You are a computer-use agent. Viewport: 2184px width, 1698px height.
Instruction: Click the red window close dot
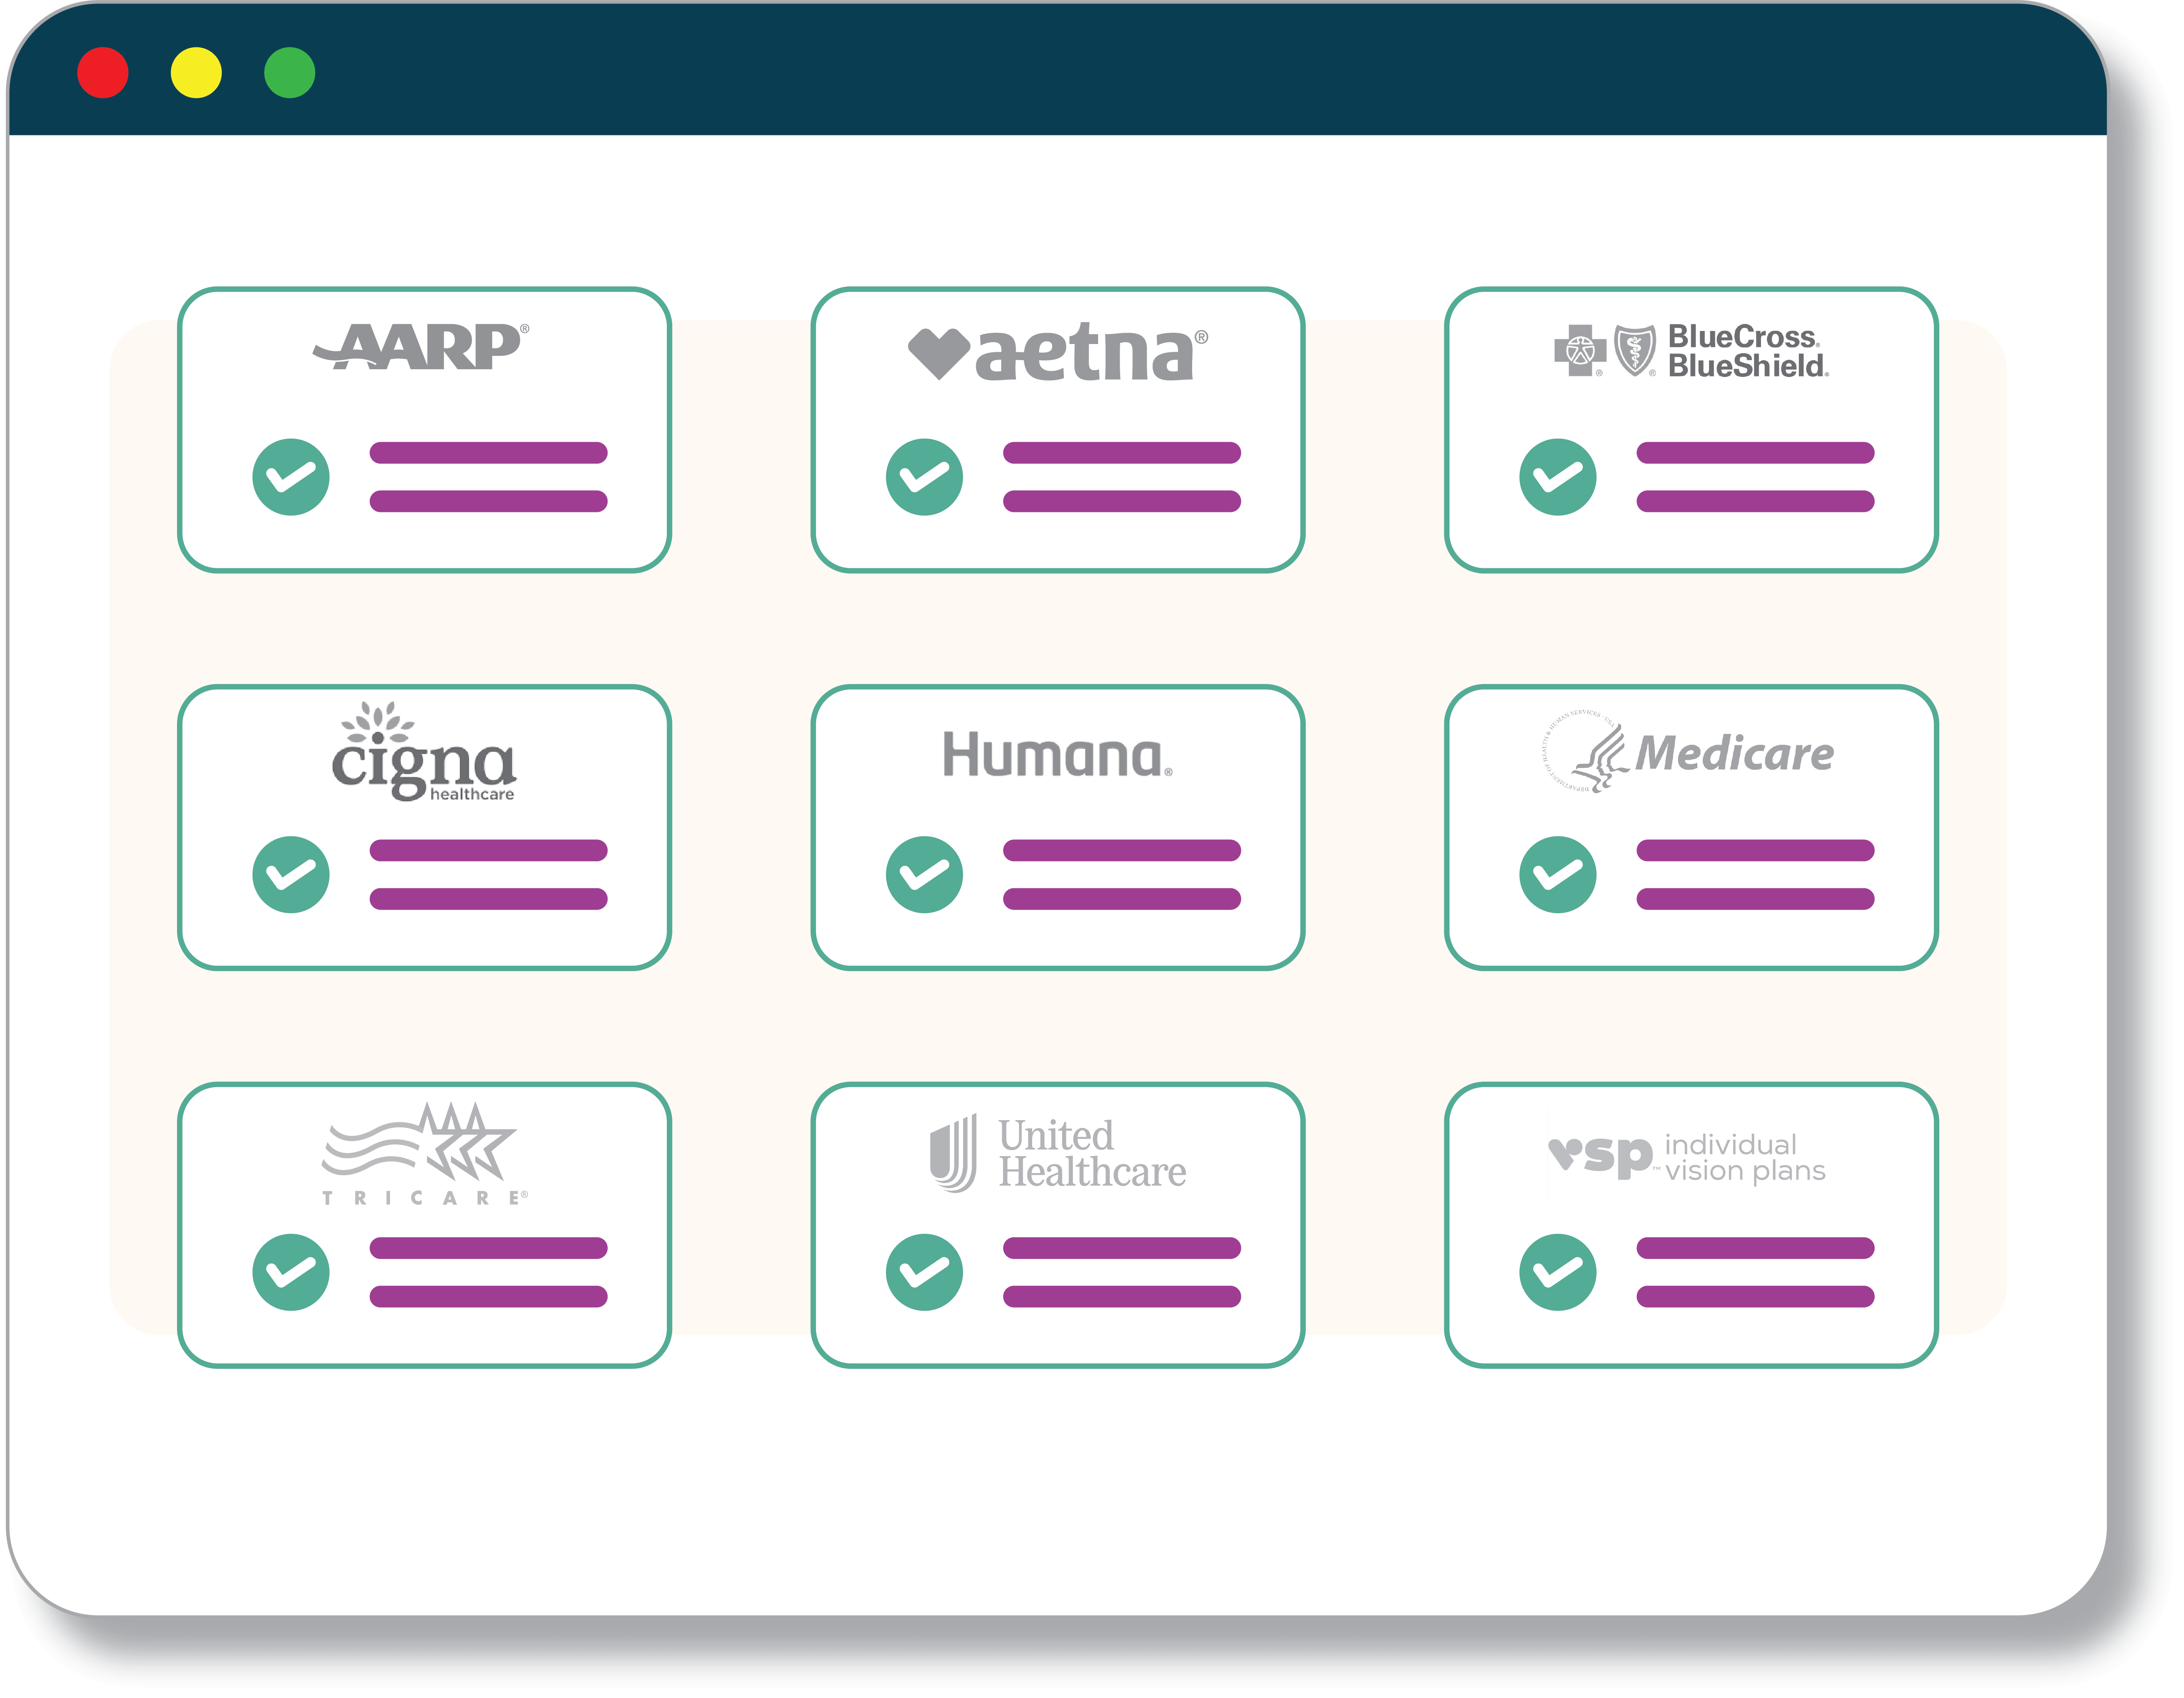[103, 73]
